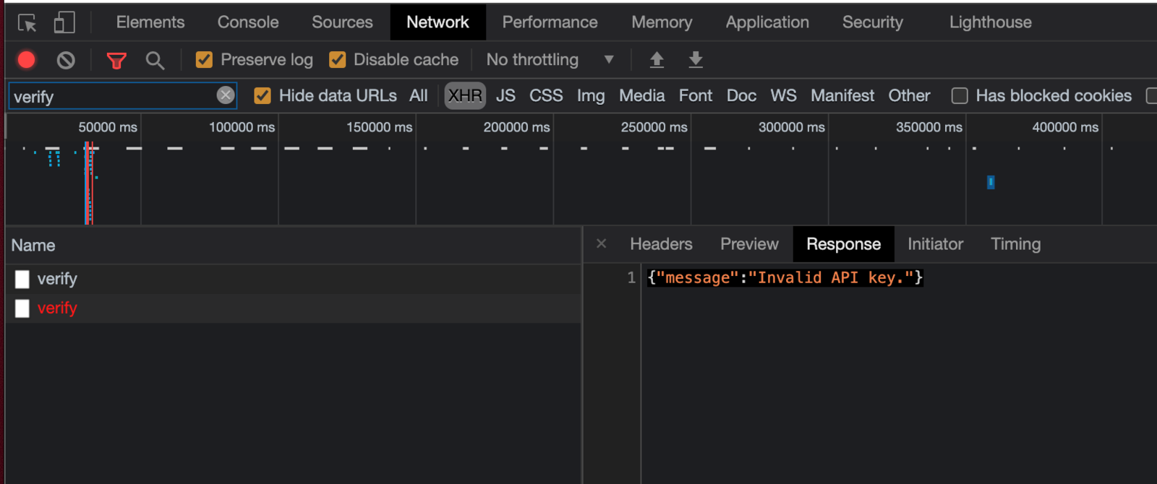Open the Memory tab
The height and width of the screenshot is (484, 1157).
pyautogui.click(x=662, y=22)
